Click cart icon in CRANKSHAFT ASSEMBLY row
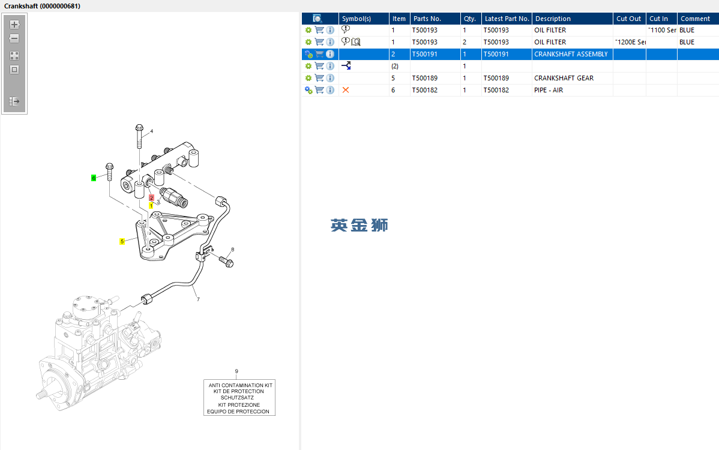The image size is (719, 450). [319, 54]
